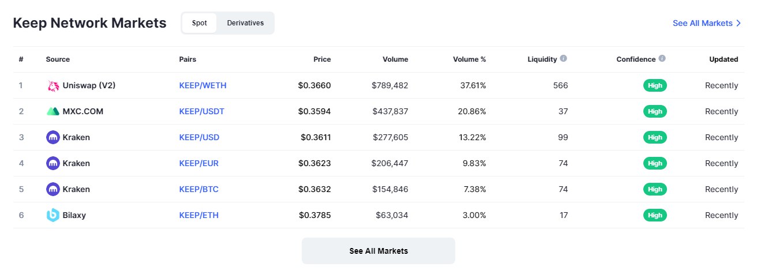Click High badge in KEEP/EUR row
The image size is (757, 278).
click(x=655, y=163)
